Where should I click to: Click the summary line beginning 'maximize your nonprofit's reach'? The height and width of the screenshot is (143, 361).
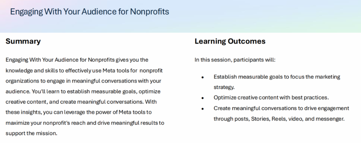[x=85, y=123]
